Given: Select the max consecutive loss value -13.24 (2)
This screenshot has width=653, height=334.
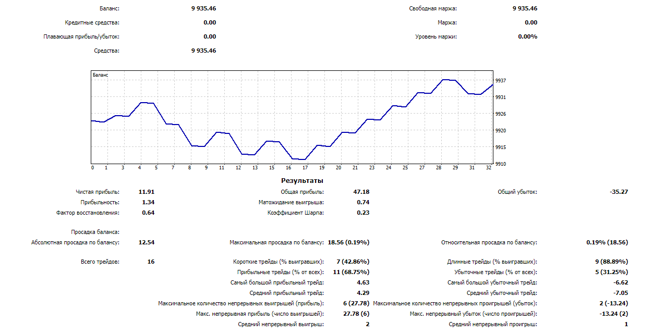Looking at the screenshot, I should 614,314.
